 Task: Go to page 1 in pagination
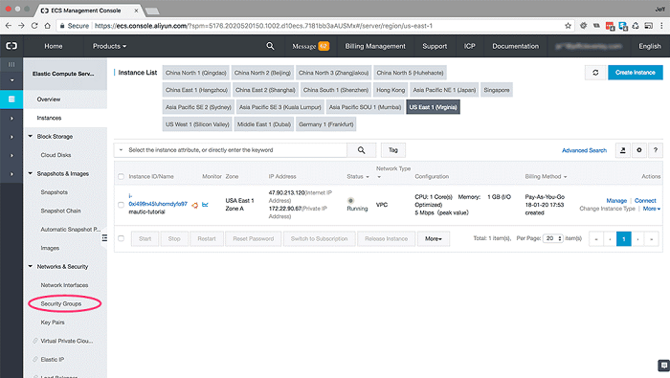pos(623,238)
